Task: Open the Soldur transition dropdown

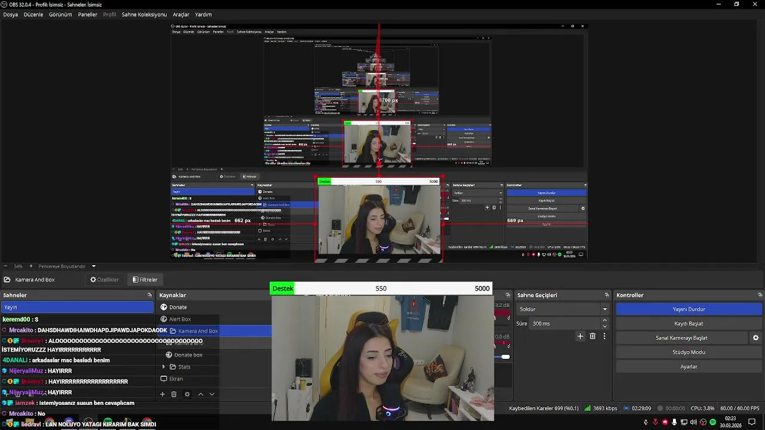Action: click(x=562, y=309)
